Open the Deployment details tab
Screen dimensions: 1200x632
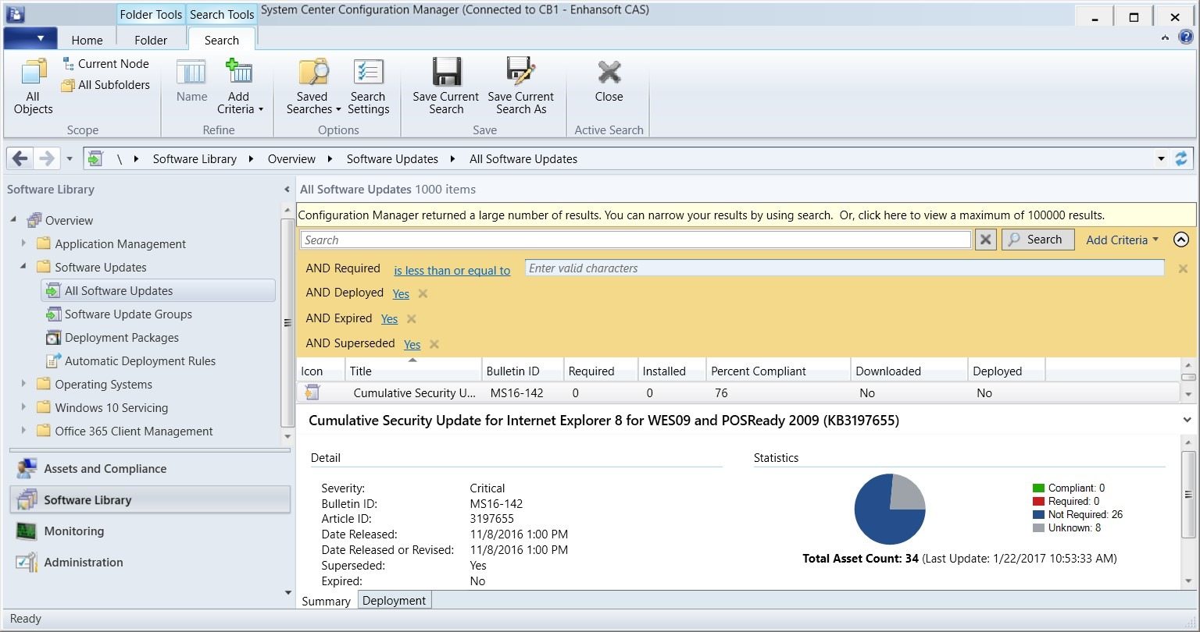click(395, 600)
